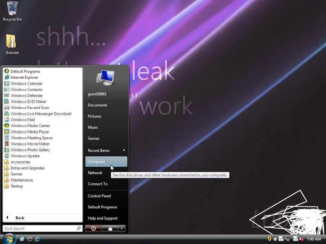326x244 pixels.
Task: Open Network from the Start menu
Action: coord(106,173)
